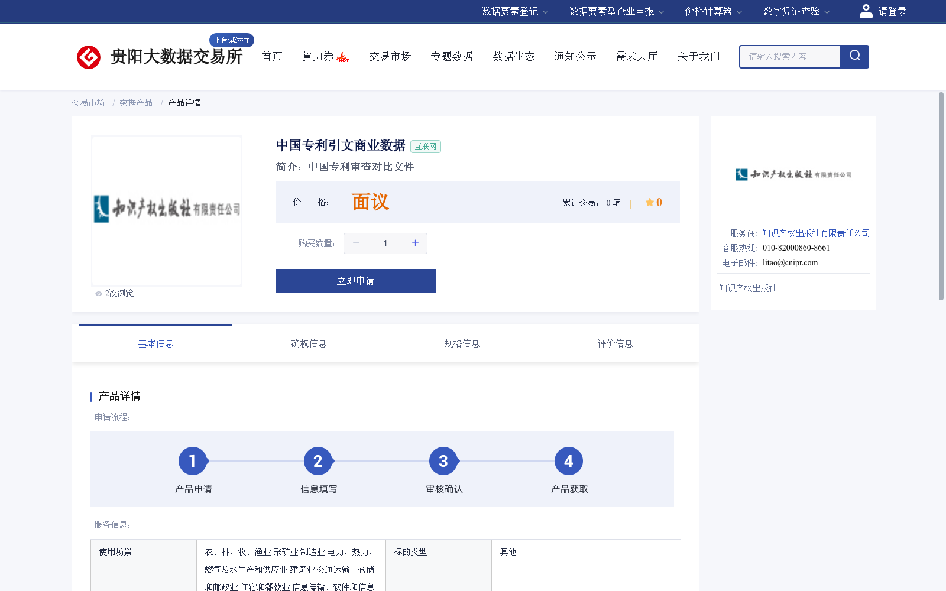Click 累计交易 0笔 text
Image resolution: width=946 pixels, height=591 pixels.
pyautogui.click(x=591, y=203)
